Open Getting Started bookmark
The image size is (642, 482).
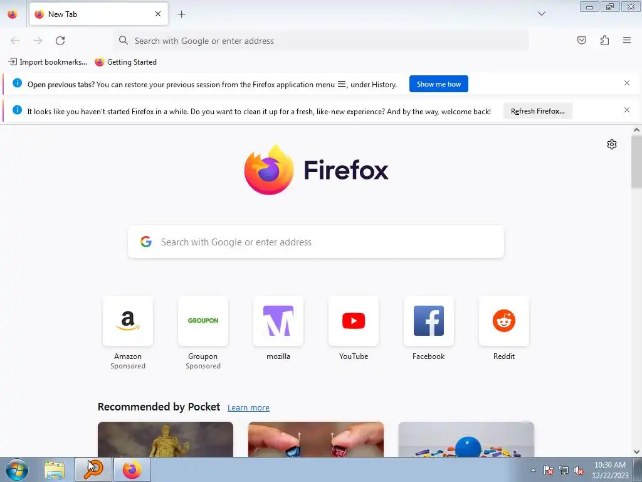(x=125, y=62)
